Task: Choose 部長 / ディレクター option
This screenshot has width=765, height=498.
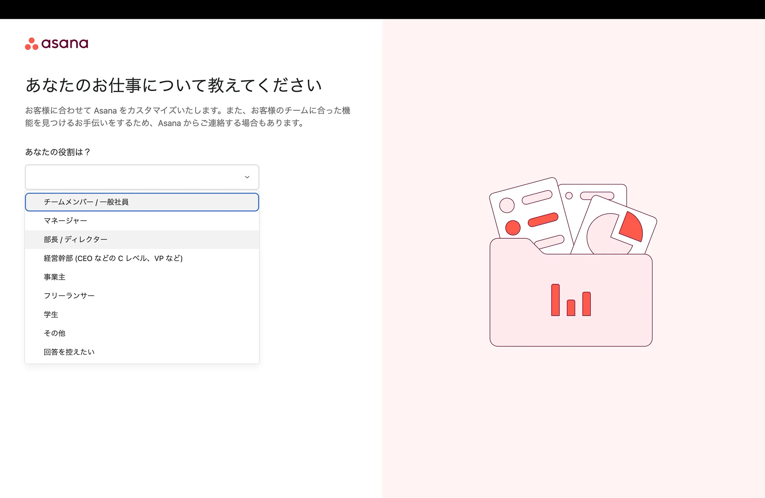Action: [142, 239]
